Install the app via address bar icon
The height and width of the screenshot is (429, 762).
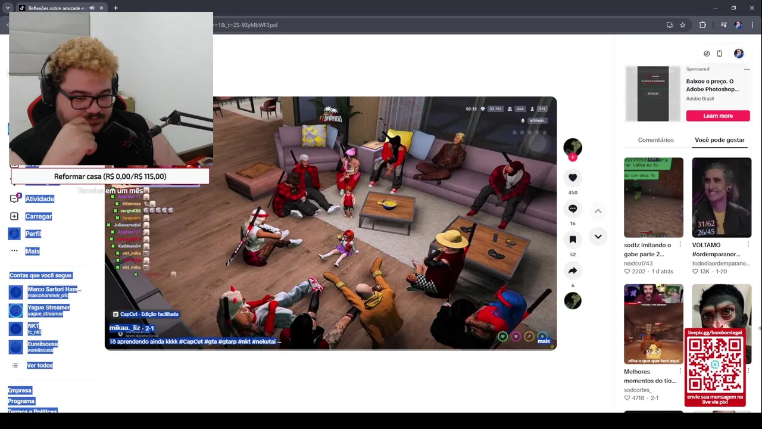pos(670,25)
